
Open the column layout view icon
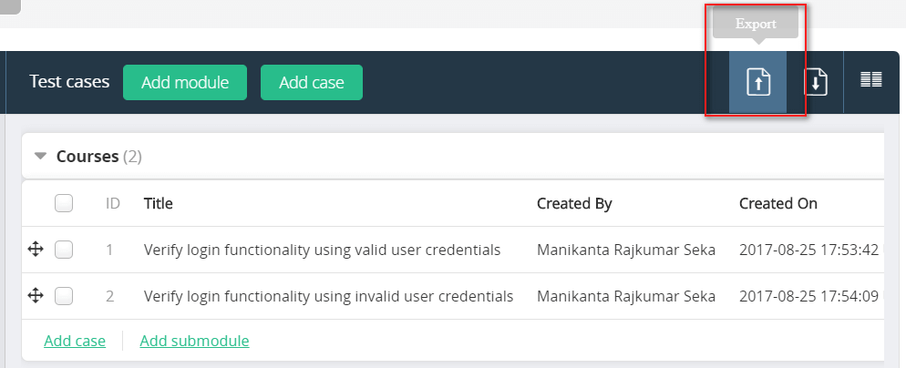(871, 80)
